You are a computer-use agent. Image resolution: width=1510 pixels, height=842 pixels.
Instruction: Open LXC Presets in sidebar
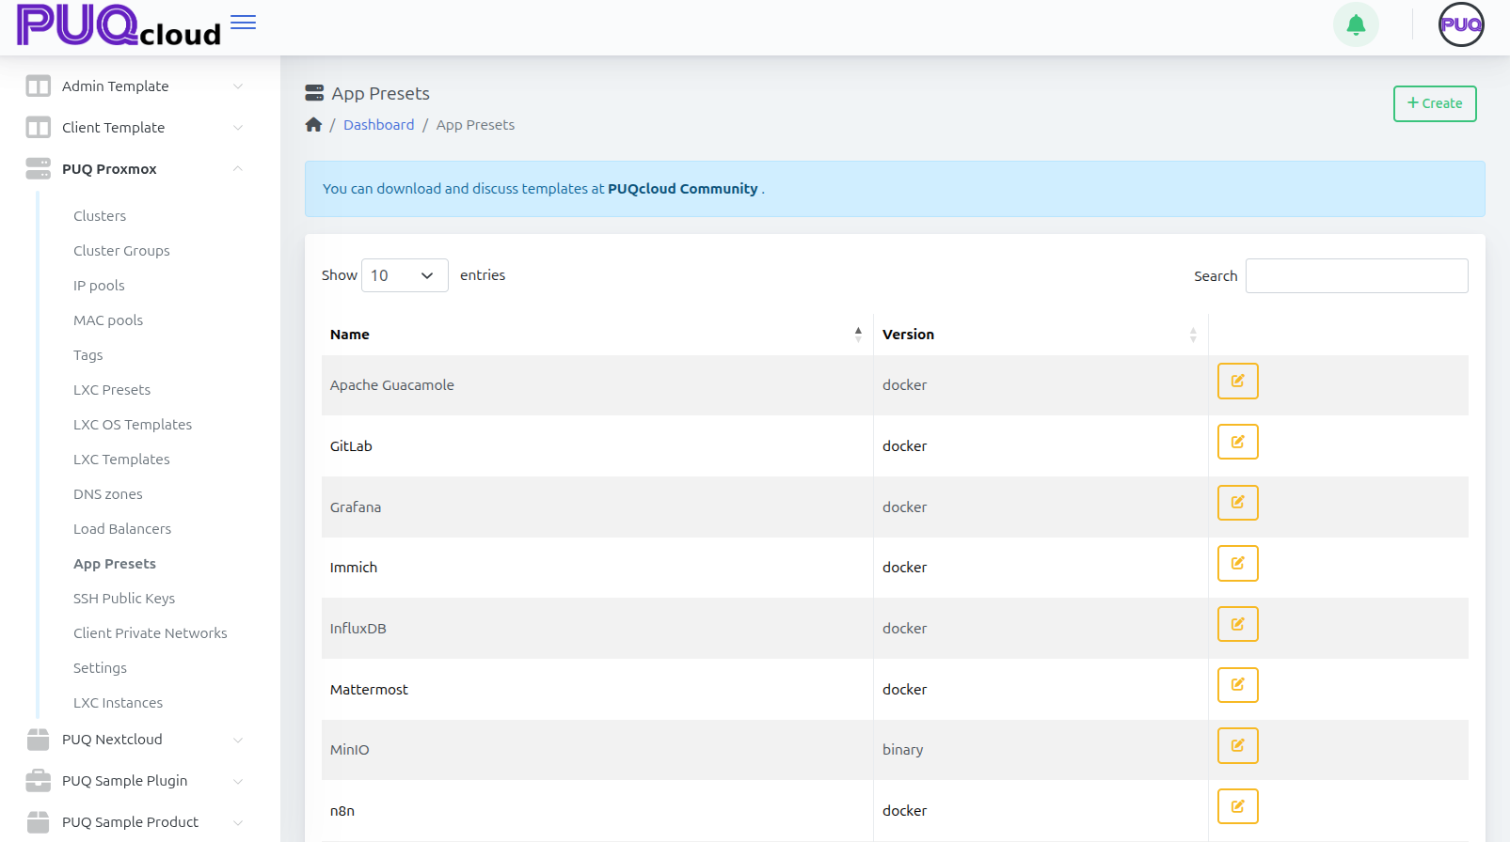pyautogui.click(x=112, y=390)
